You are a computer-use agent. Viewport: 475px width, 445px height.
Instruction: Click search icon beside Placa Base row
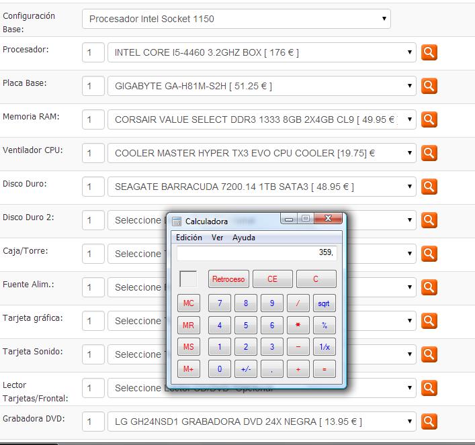(x=429, y=86)
